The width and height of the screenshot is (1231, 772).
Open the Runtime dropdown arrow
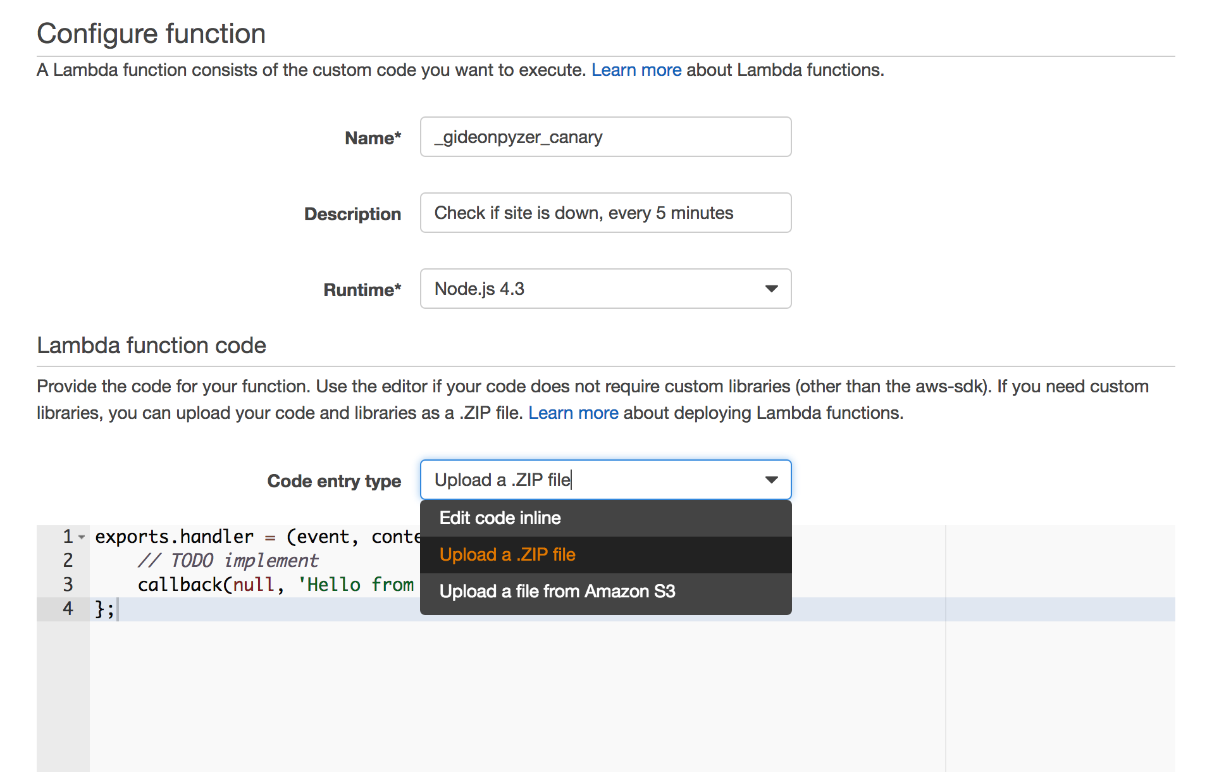770,289
